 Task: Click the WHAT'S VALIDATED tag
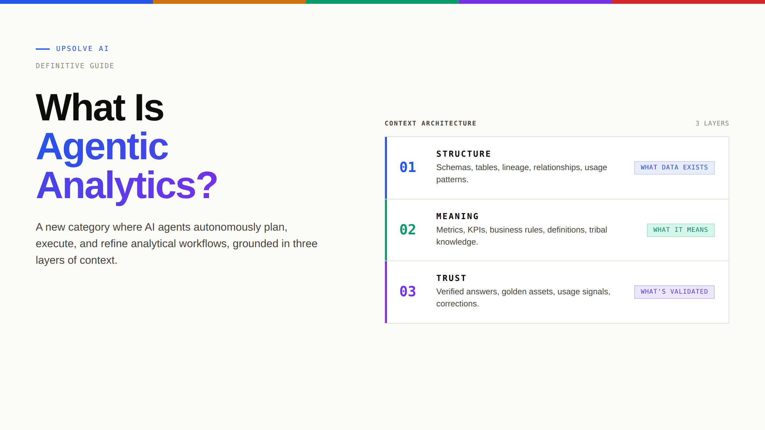pyautogui.click(x=674, y=292)
